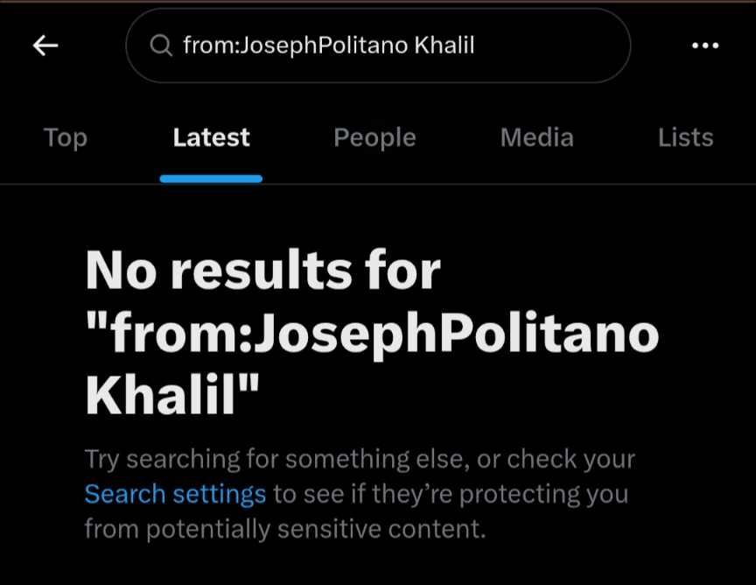Open the three-dot more options menu
756x585 pixels.
coord(704,46)
